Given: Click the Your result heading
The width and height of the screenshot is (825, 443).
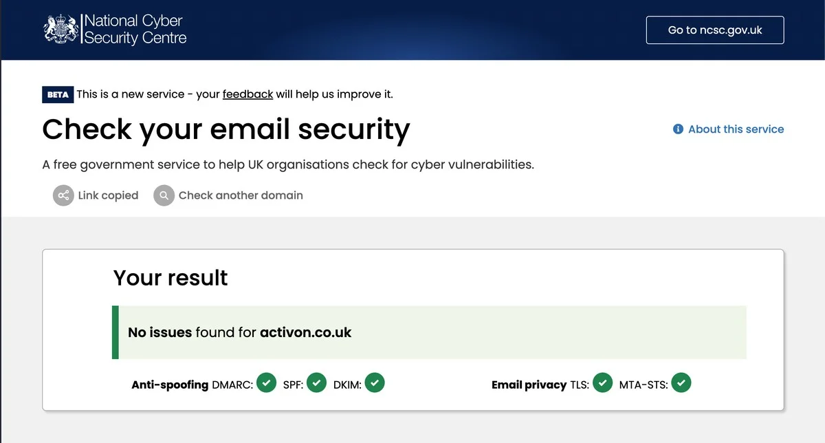Looking at the screenshot, I should [170, 278].
